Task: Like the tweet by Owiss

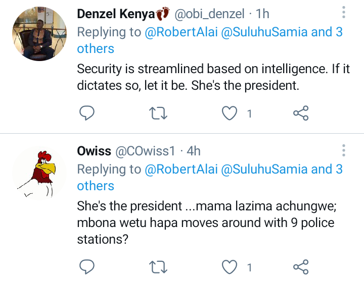Action: 230,267
